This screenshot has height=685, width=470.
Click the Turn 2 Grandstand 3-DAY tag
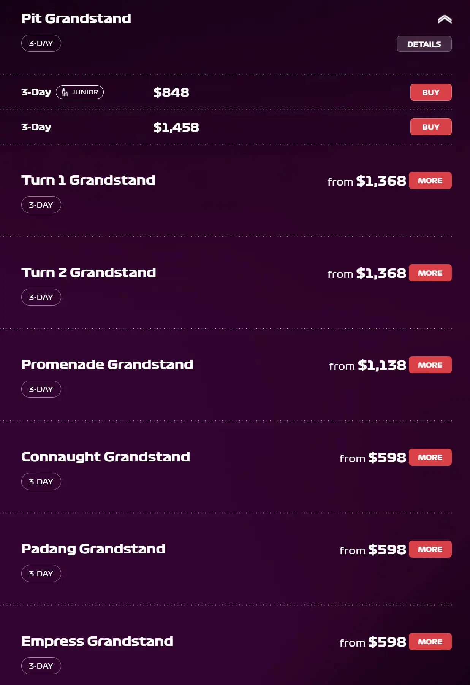pos(41,297)
